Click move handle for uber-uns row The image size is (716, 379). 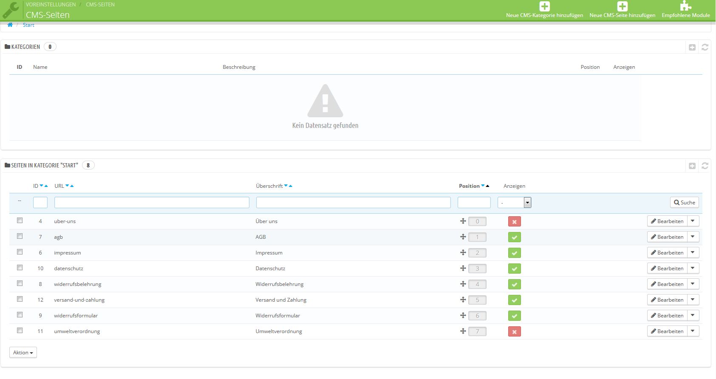pos(463,221)
